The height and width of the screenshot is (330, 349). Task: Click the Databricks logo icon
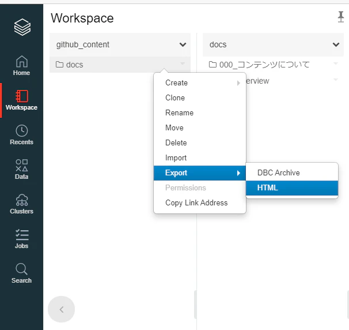coord(22,27)
